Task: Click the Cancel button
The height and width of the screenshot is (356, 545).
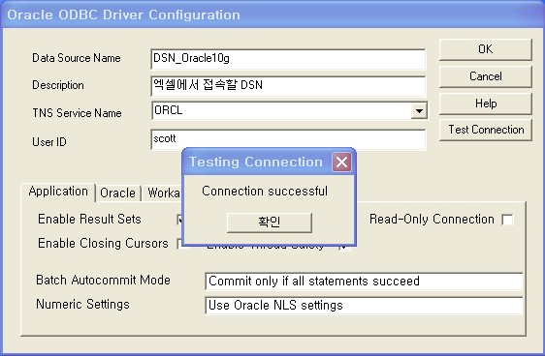Action: click(485, 76)
